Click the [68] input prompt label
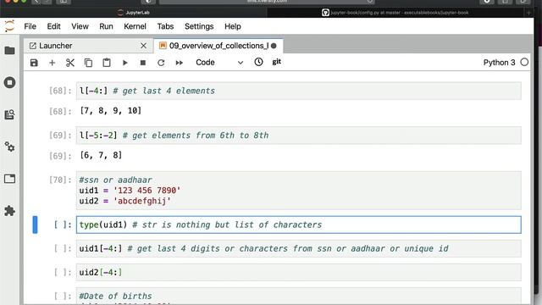Viewport: 542px width, 305px height. (x=60, y=91)
